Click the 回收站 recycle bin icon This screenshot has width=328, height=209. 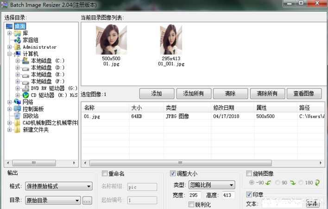click(18, 116)
